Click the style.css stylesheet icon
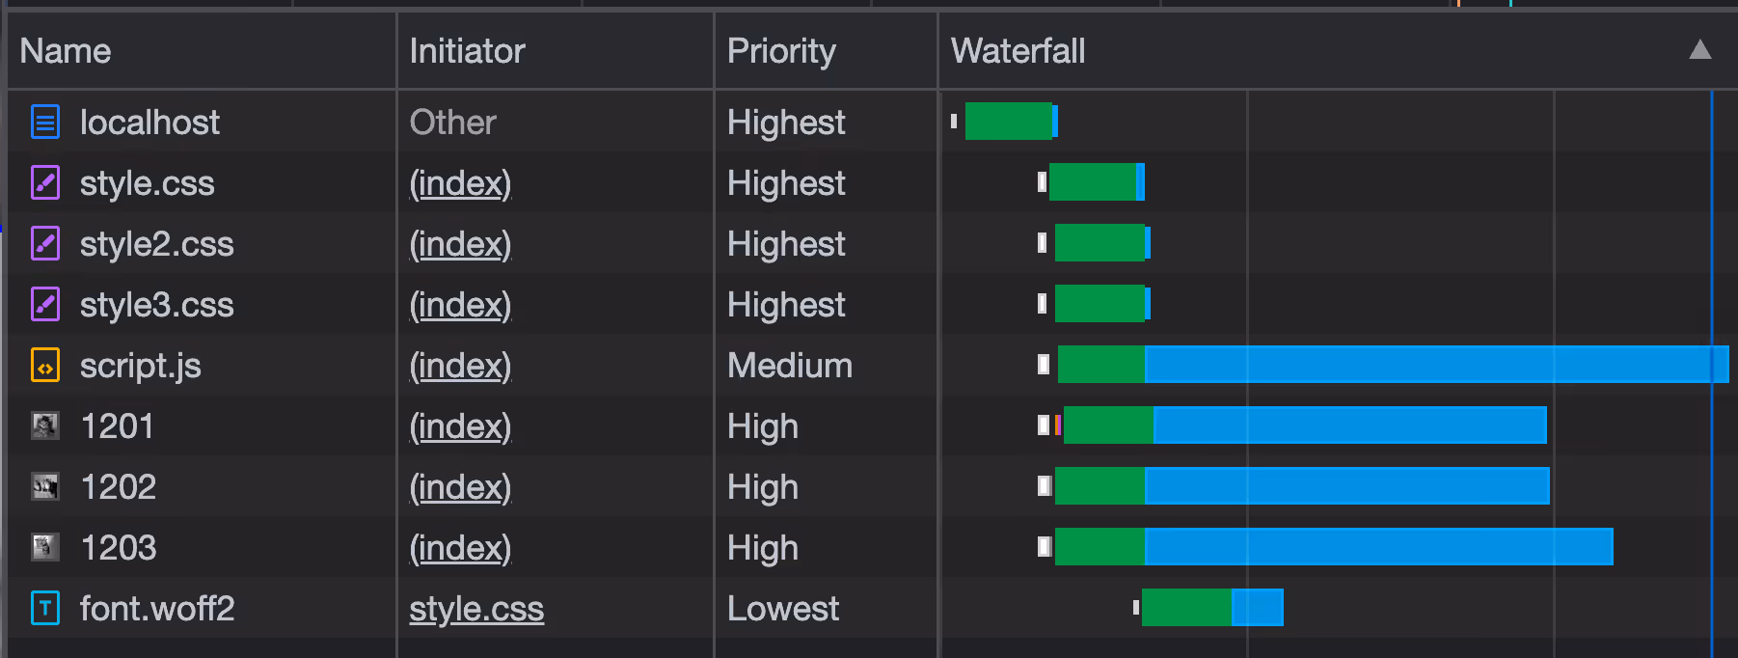The width and height of the screenshot is (1738, 658). tap(45, 183)
